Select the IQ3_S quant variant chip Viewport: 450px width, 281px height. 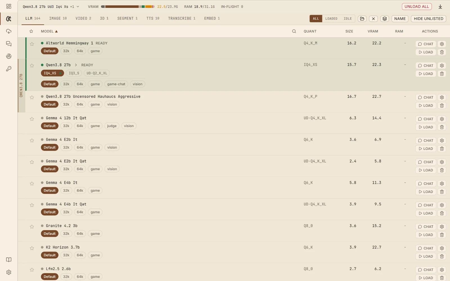point(74,73)
